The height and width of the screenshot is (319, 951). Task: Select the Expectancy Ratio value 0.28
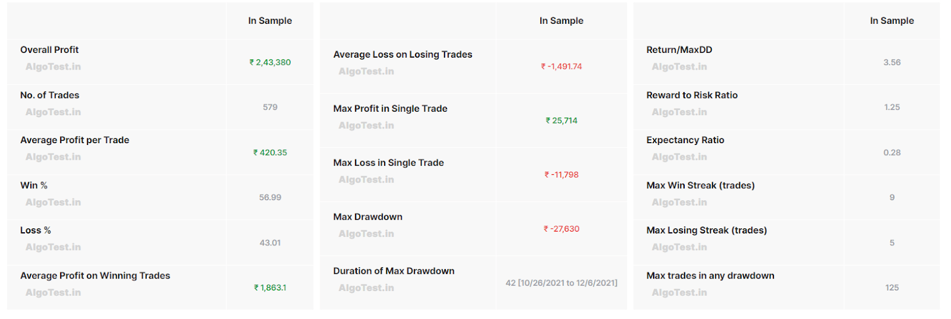(x=892, y=153)
